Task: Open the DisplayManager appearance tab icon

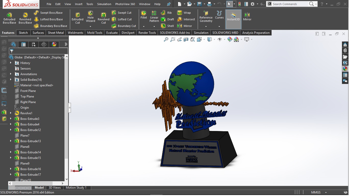Action: [54, 44]
